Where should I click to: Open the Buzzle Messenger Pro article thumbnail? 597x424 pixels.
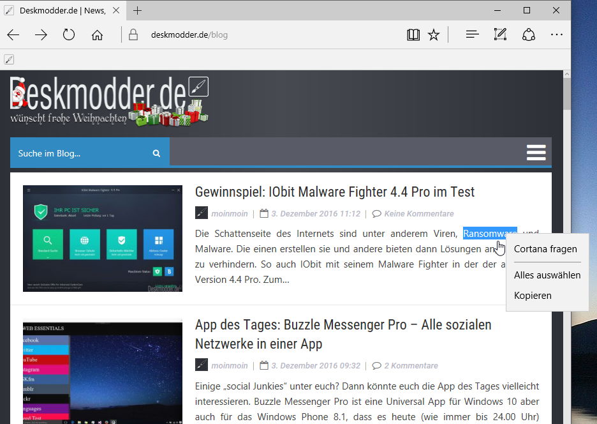pos(103,372)
